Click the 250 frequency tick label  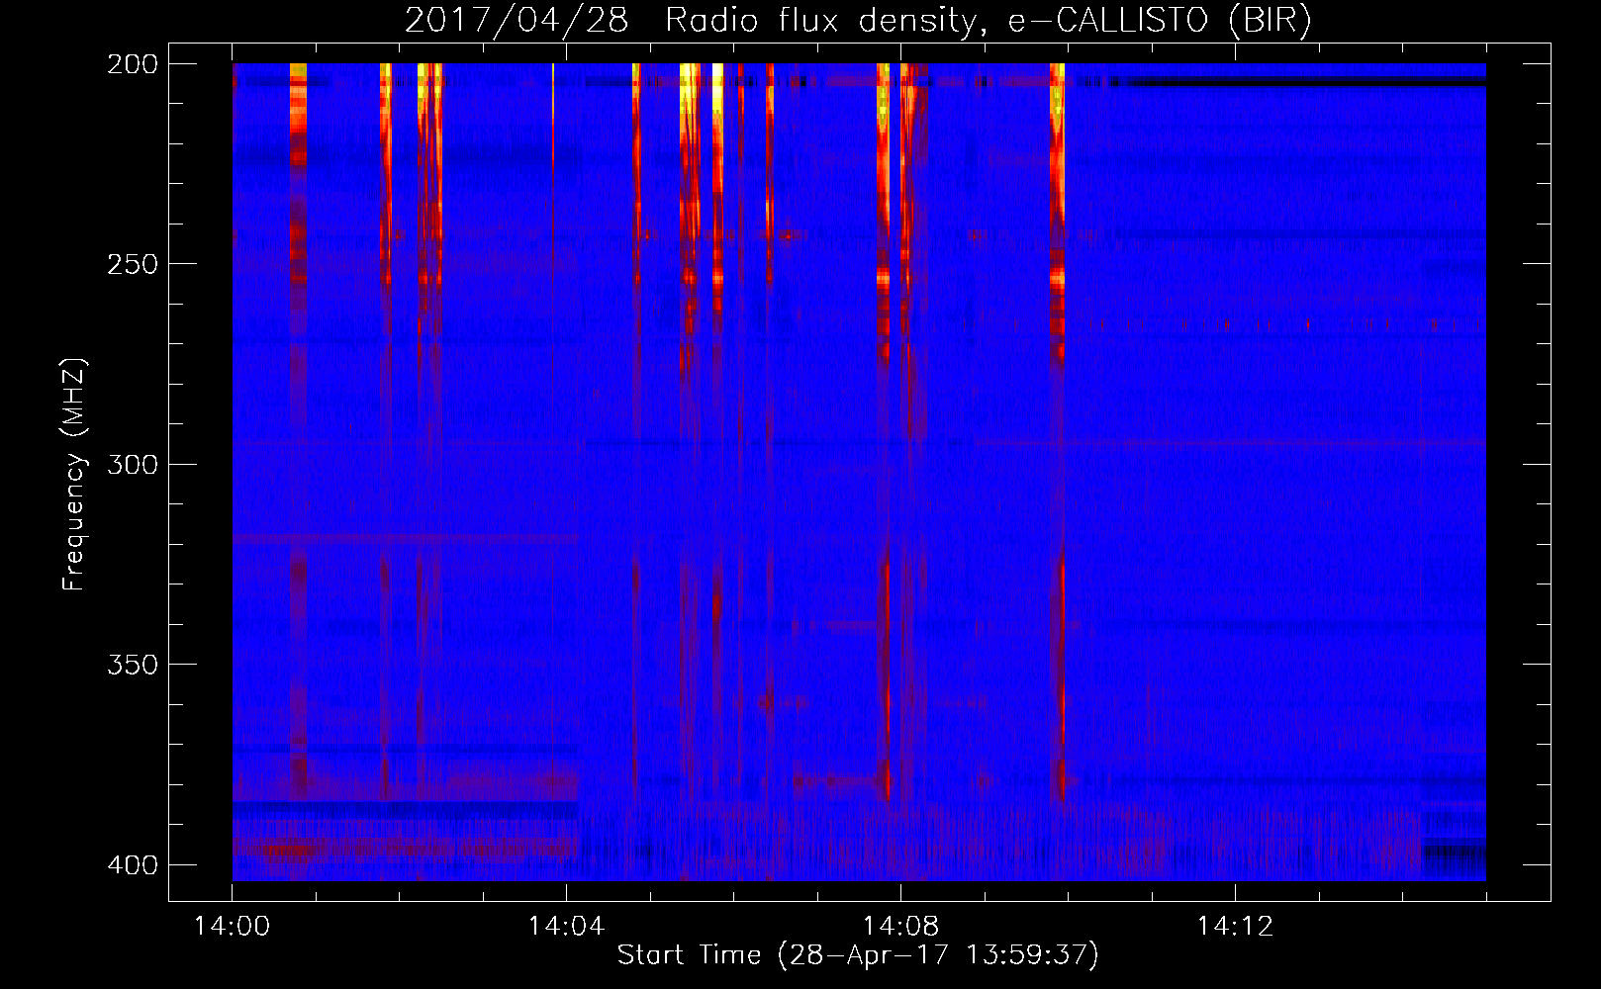click(x=132, y=264)
